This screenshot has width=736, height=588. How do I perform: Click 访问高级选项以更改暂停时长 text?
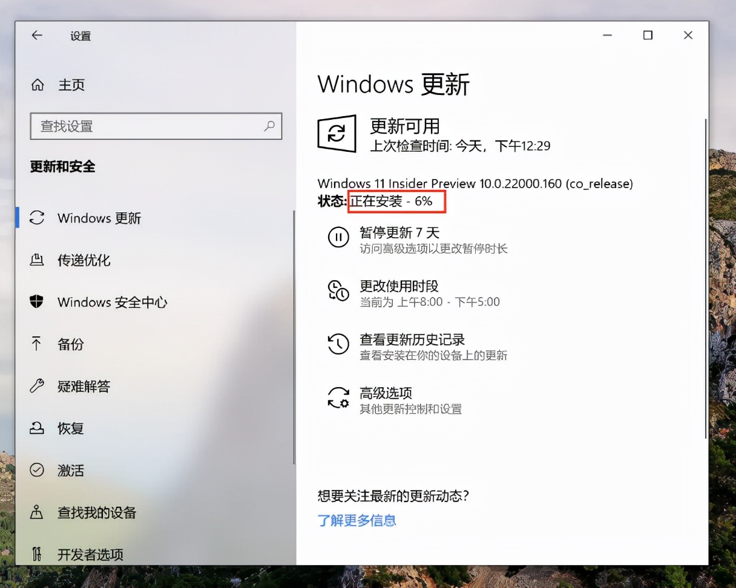[x=433, y=248]
